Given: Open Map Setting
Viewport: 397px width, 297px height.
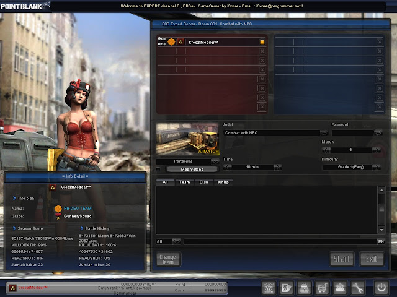Looking at the screenshot, I should pos(192,169).
